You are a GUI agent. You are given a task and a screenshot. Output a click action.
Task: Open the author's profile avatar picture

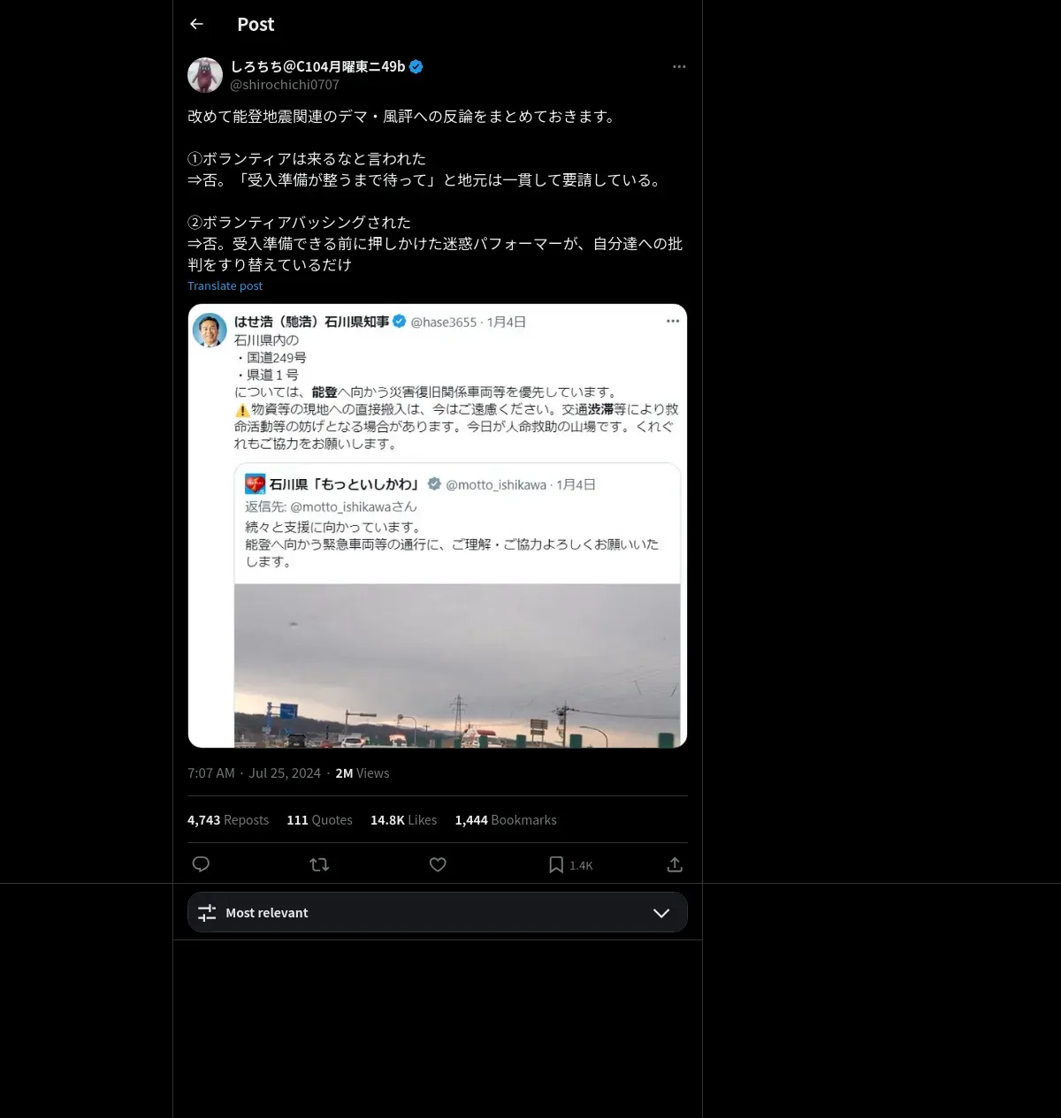[205, 75]
